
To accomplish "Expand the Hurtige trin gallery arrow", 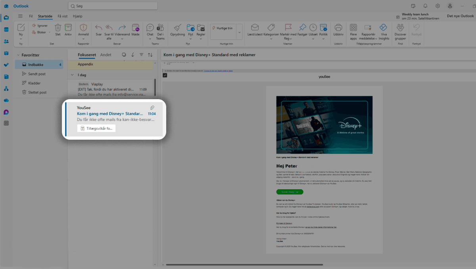I will click(239, 32).
